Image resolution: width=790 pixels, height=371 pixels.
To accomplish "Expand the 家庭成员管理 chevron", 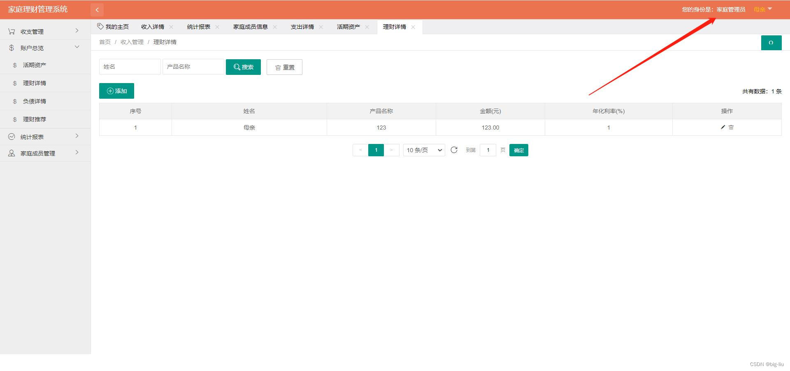I will pos(77,153).
